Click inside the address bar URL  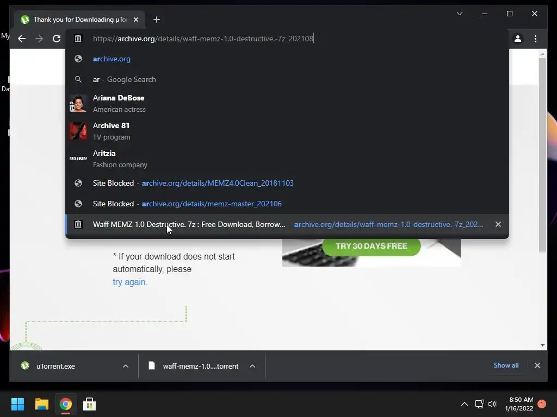click(x=203, y=39)
